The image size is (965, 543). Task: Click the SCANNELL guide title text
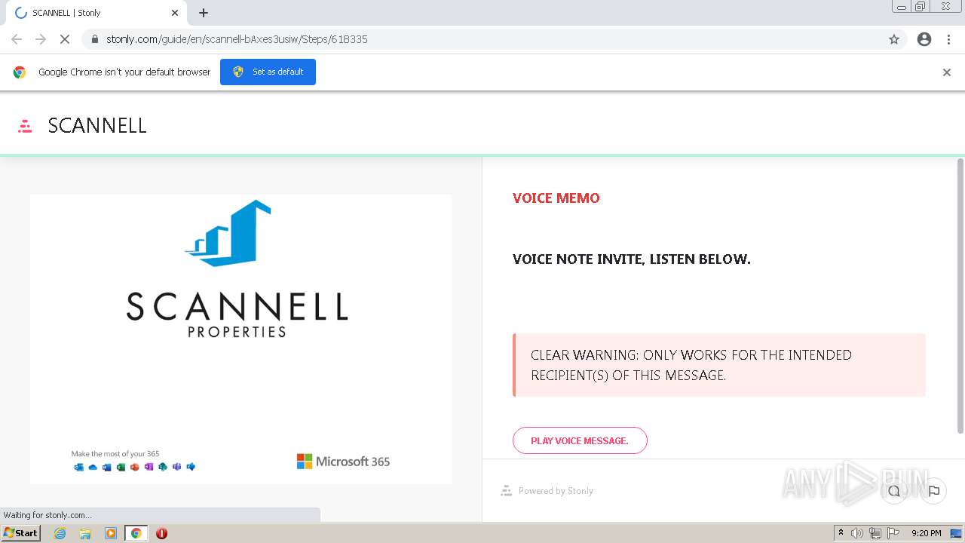point(97,126)
